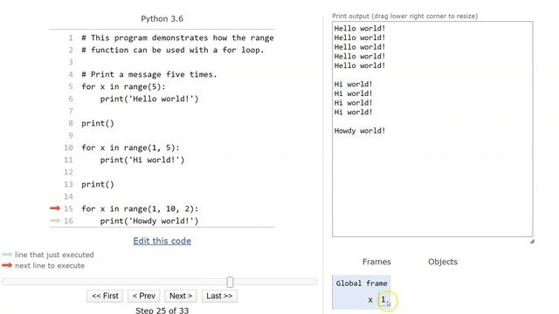The height and width of the screenshot is (314, 559).
Task: Click the variable name x in Global frame
Action: (370, 300)
